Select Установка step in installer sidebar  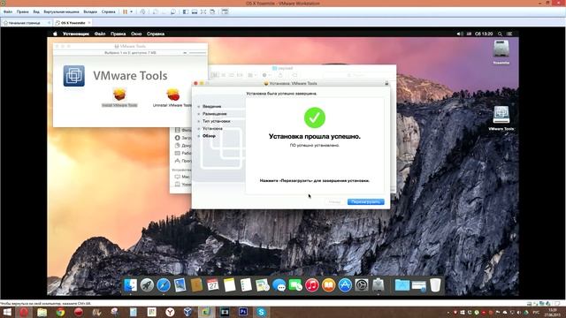[212, 129]
